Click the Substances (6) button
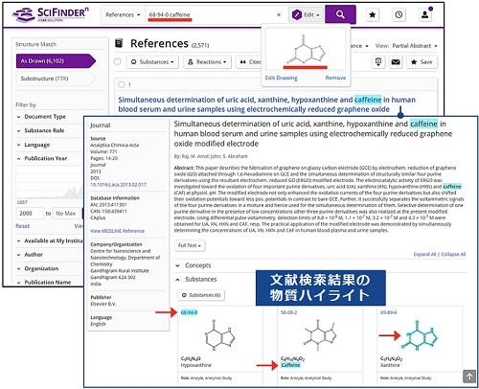479x389 pixels. 201,295
